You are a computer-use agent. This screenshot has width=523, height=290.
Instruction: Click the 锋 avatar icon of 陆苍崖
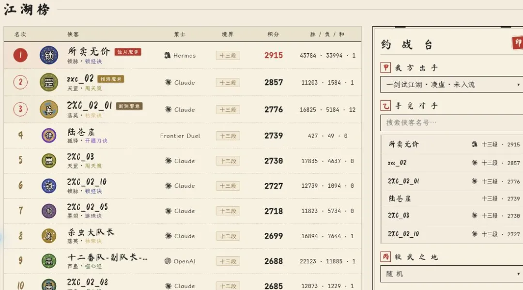(49, 136)
